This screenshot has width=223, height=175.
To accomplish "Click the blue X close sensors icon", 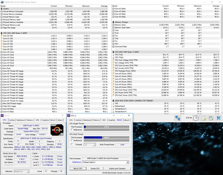I will coord(218,118).
